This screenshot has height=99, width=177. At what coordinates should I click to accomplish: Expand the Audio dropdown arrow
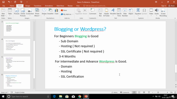point(157,16)
